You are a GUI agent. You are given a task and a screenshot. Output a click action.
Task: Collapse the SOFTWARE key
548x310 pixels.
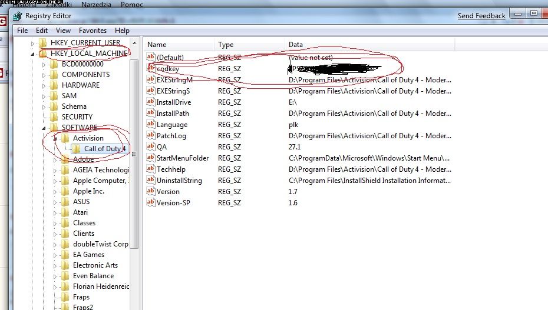coord(44,128)
